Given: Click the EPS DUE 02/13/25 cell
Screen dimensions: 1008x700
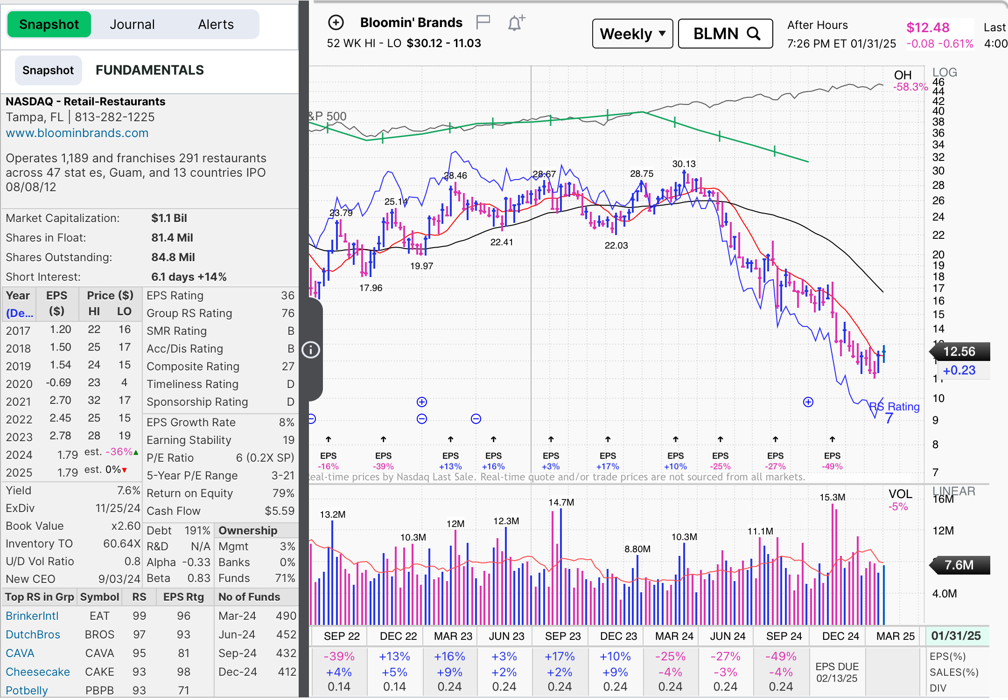Looking at the screenshot, I should (x=837, y=672).
